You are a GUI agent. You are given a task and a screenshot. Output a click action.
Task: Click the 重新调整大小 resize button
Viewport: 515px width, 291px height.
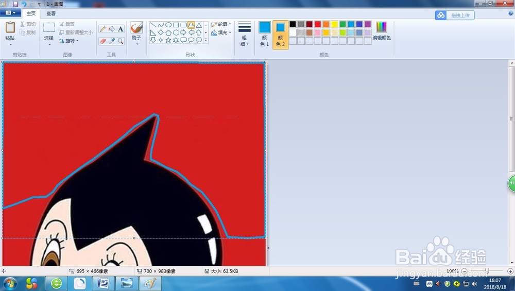pyautogui.click(x=76, y=32)
